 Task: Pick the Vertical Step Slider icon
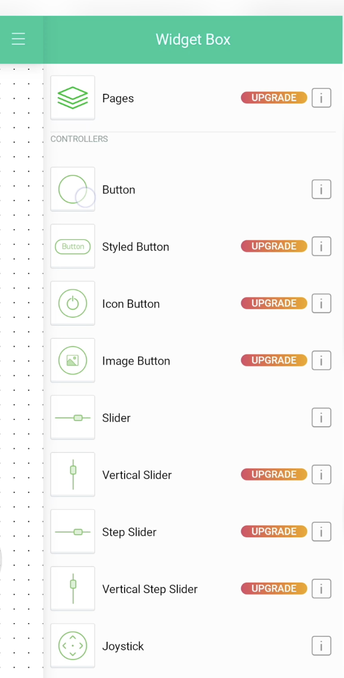[x=72, y=588]
